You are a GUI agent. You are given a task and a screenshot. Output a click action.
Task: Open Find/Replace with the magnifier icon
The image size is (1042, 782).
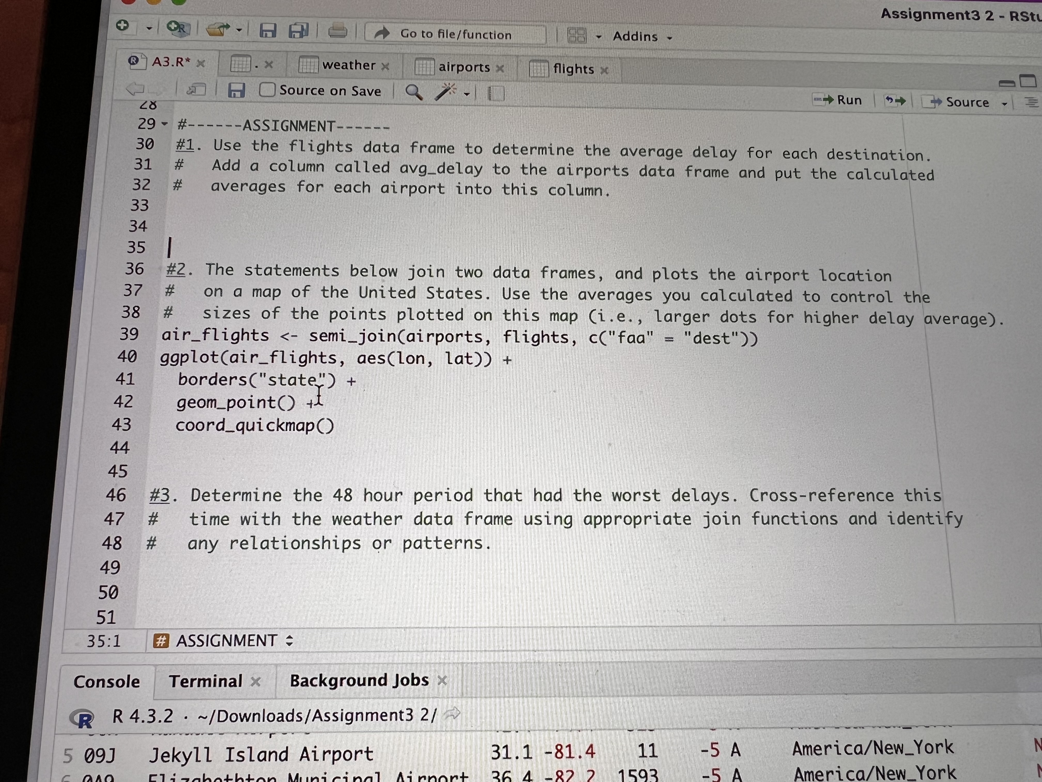414,93
